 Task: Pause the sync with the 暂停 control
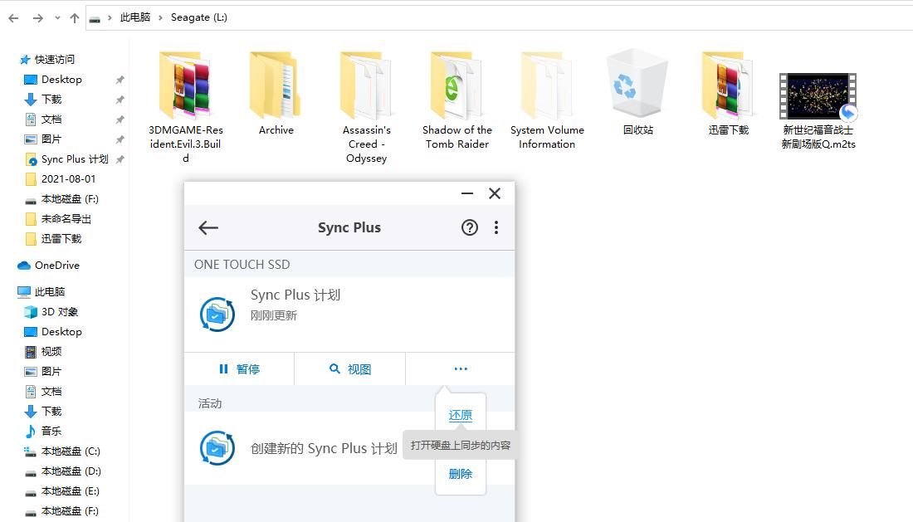[239, 369]
